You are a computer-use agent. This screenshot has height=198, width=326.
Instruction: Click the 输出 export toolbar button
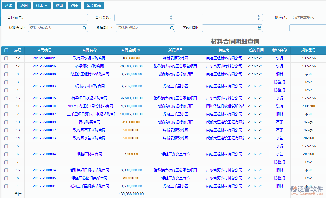[x=59, y=5]
